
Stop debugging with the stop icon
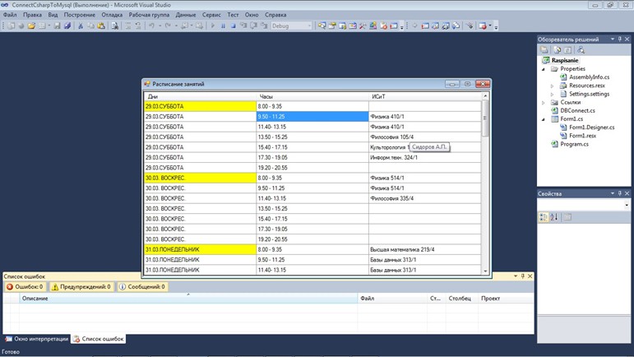coord(234,25)
